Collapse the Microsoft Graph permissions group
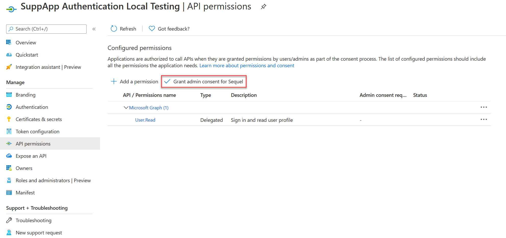This screenshot has height=238, width=506. tap(126, 108)
